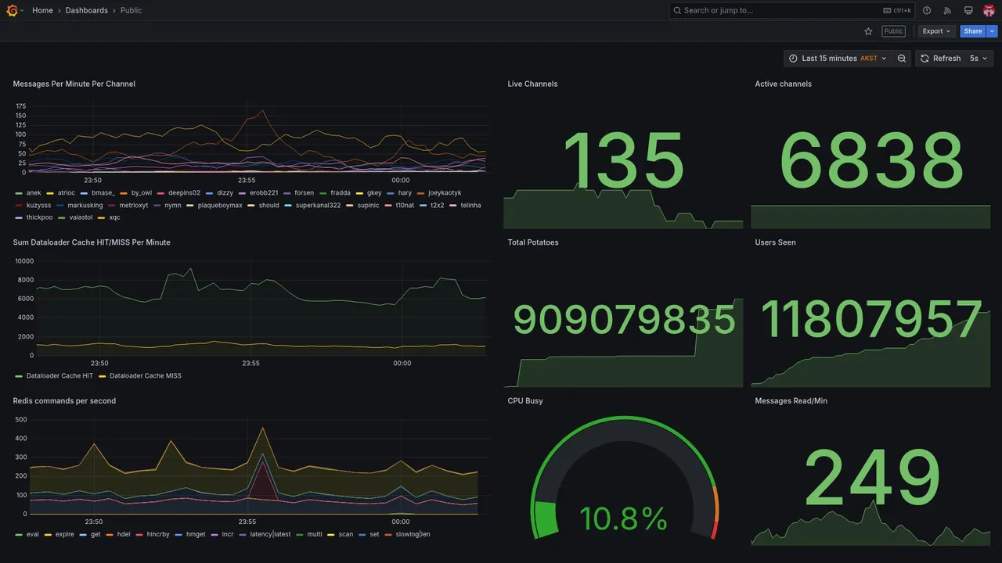Open the Export dropdown menu
Image resolution: width=1002 pixels, height=563 pixels.
pos(936,31)
